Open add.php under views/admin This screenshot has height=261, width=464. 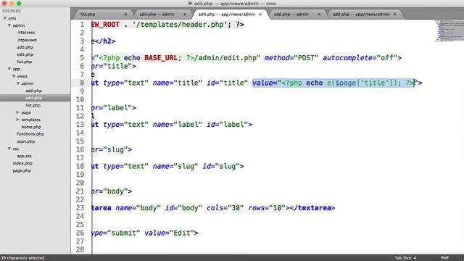coord(33,91)
